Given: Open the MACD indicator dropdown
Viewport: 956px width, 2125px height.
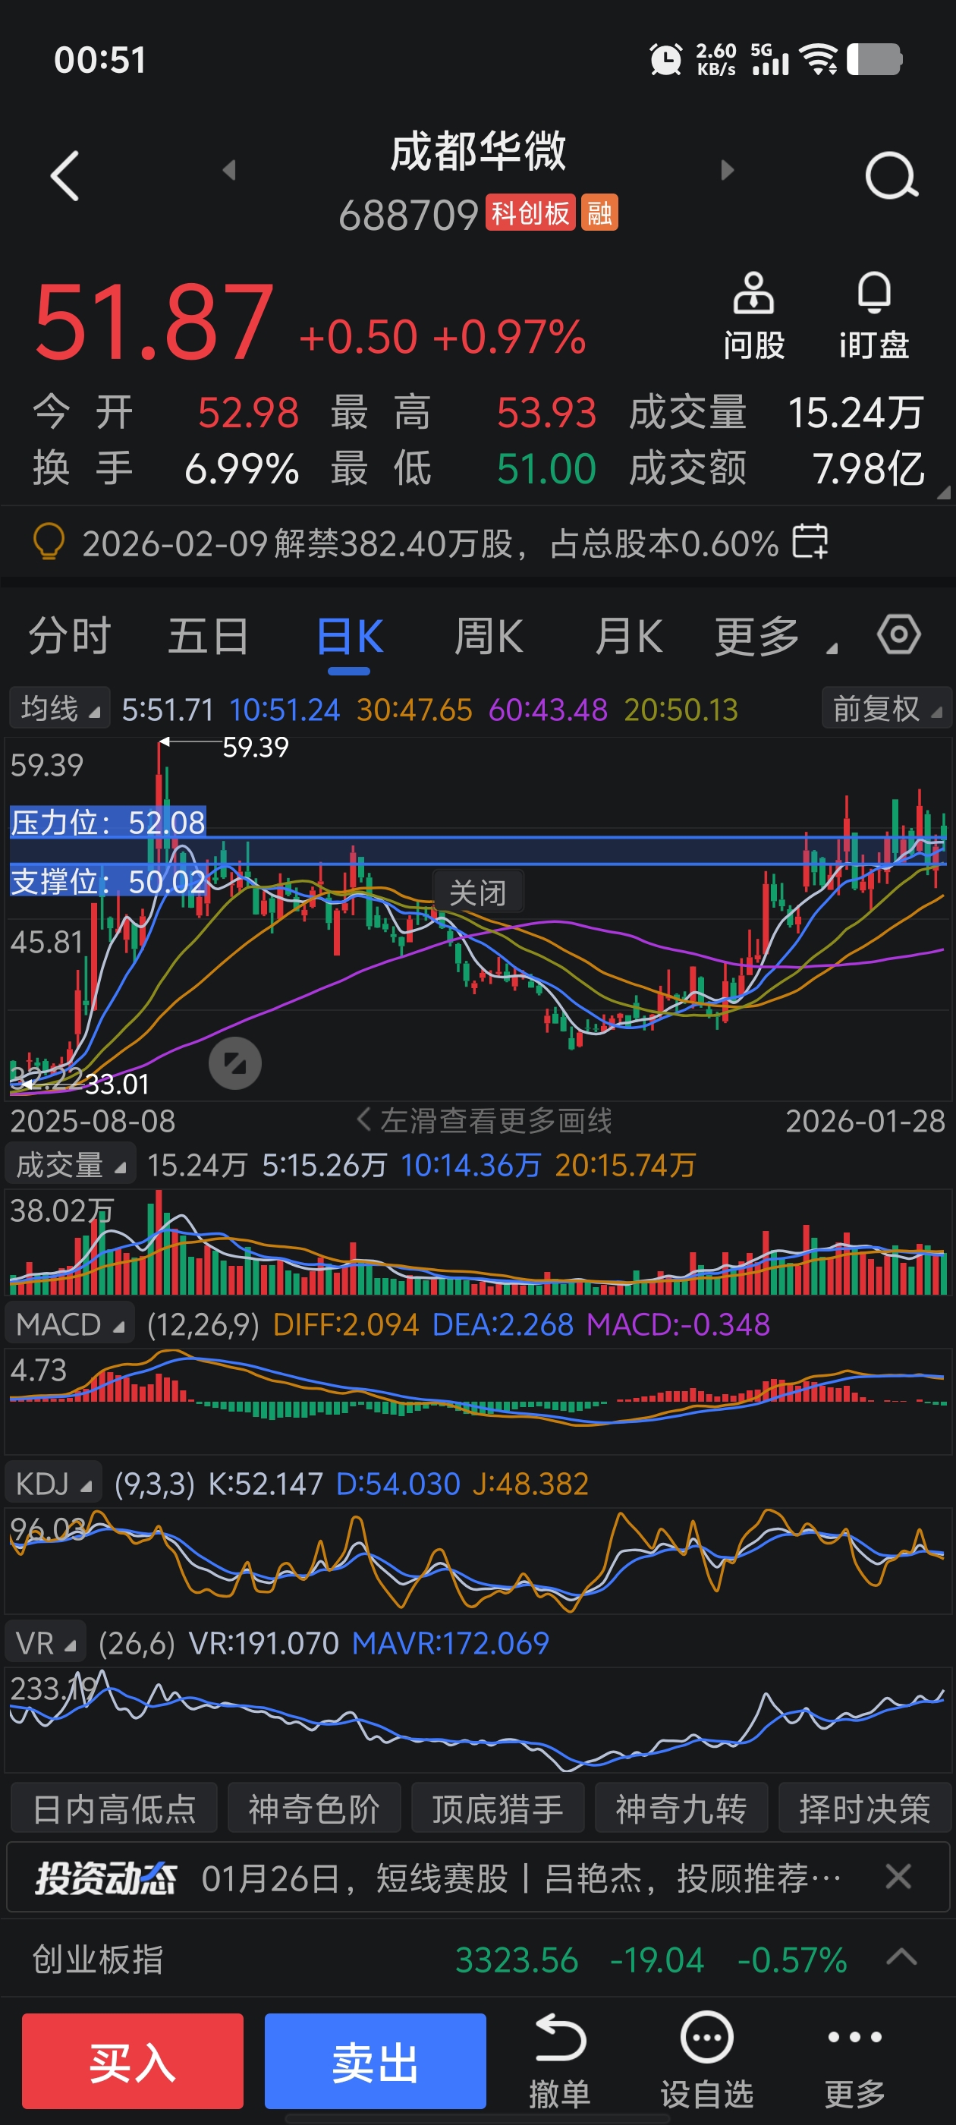Looking at the screenshot, I should (x=70, y=1323).
